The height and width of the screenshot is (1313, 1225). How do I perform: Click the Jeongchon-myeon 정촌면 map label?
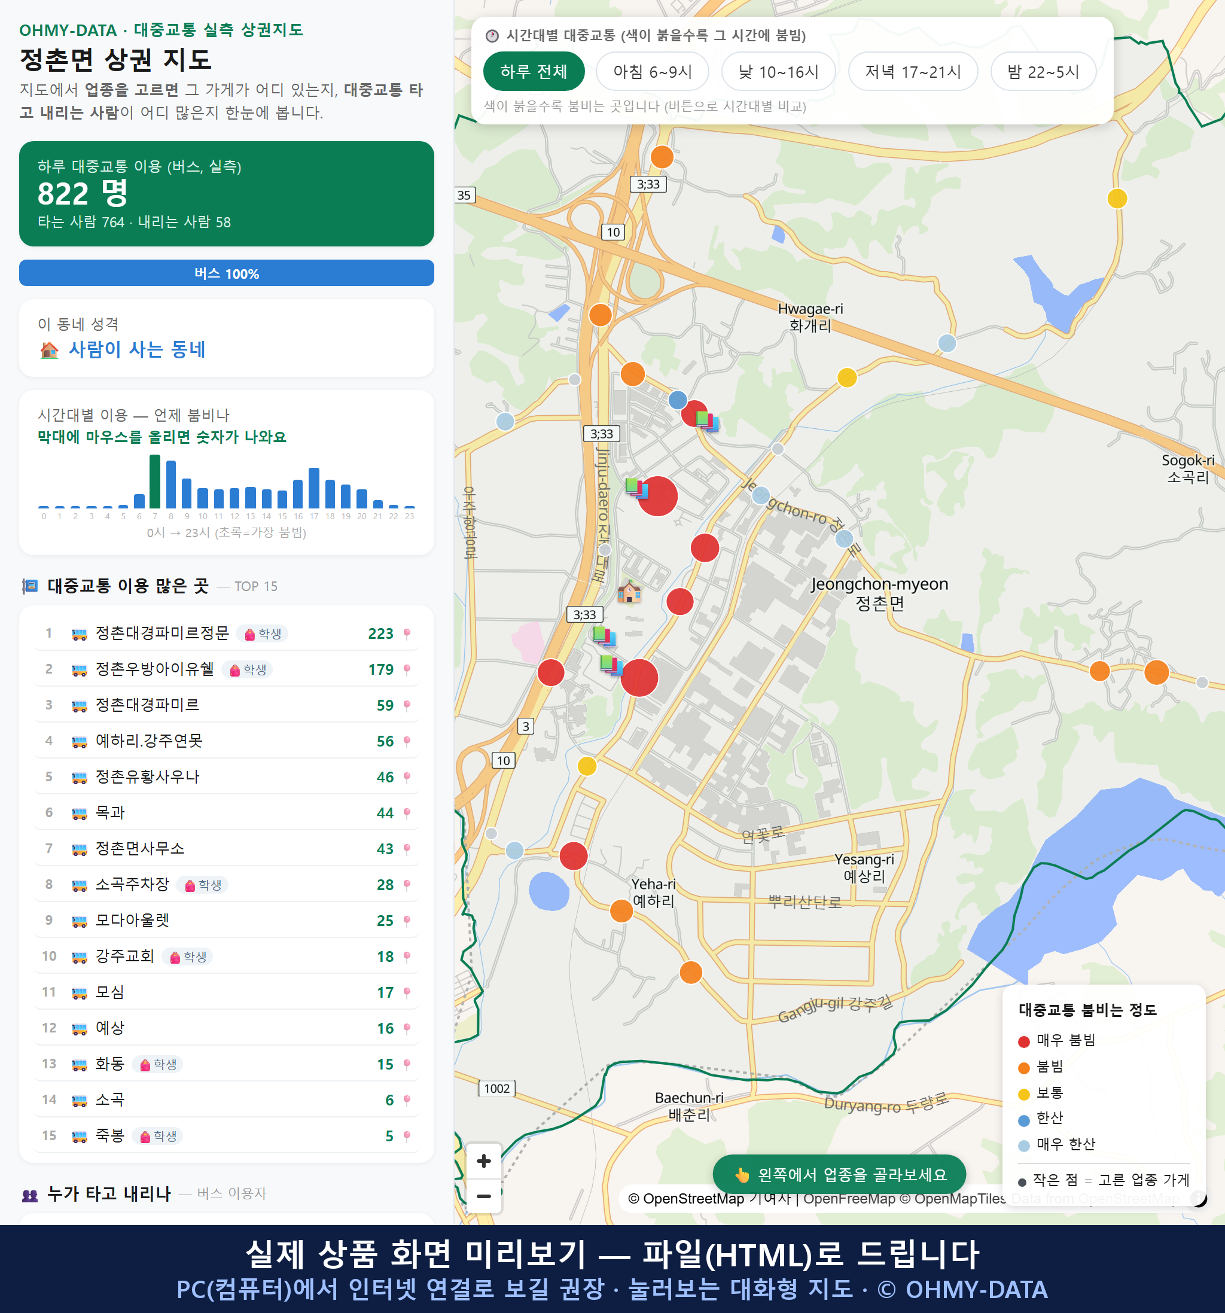click(x=880, y=593)
